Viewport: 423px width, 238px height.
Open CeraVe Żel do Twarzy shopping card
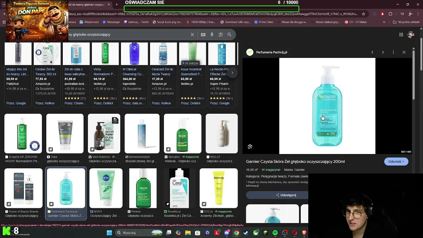pyautogui.click(x=47, y=74)
